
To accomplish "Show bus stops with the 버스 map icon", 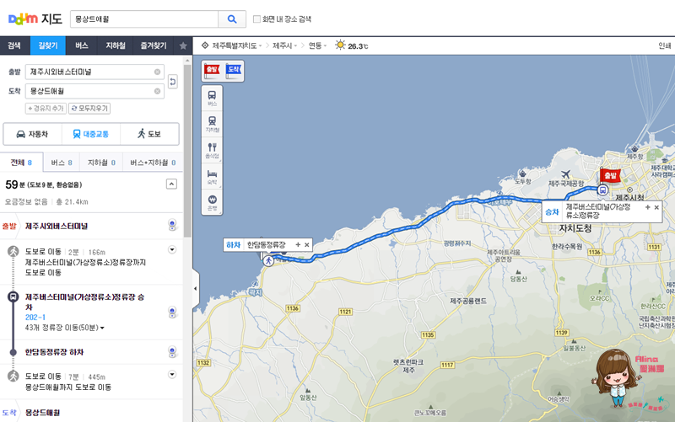I will click(213, 98).
